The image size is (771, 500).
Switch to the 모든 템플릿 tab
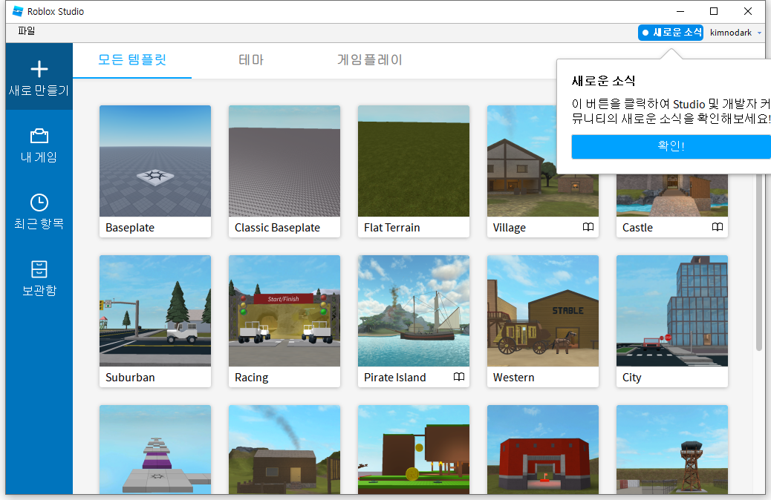click(x=131, y=60)
